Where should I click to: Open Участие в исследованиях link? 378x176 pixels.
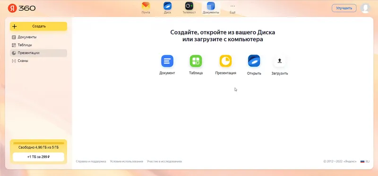point(164,161)
